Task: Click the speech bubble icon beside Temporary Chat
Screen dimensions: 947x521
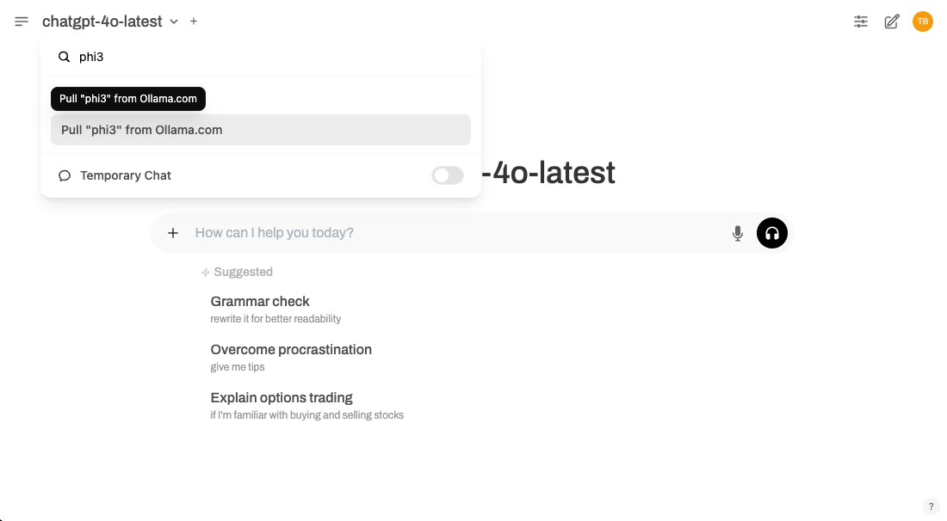Action: pos(65,175)
